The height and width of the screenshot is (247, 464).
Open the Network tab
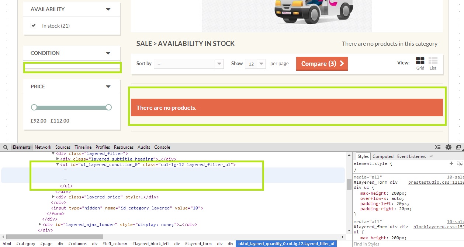pos(43,147)
